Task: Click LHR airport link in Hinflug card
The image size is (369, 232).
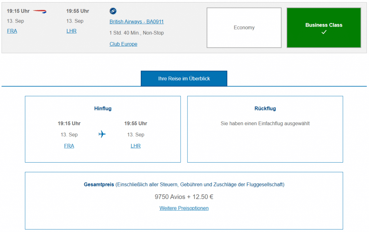Action: click(135, 146)
